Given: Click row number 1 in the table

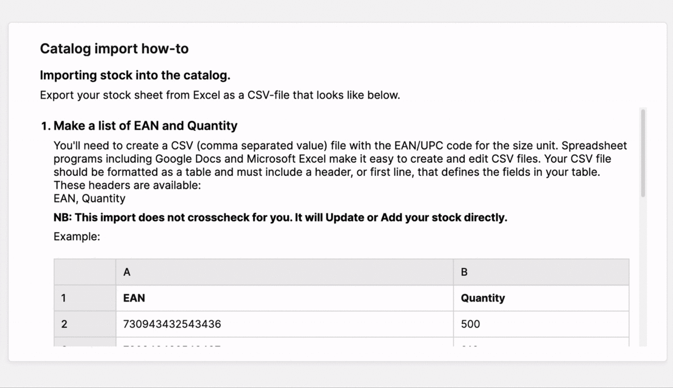Looking at the screenshot, I should [x=85, y=298].
